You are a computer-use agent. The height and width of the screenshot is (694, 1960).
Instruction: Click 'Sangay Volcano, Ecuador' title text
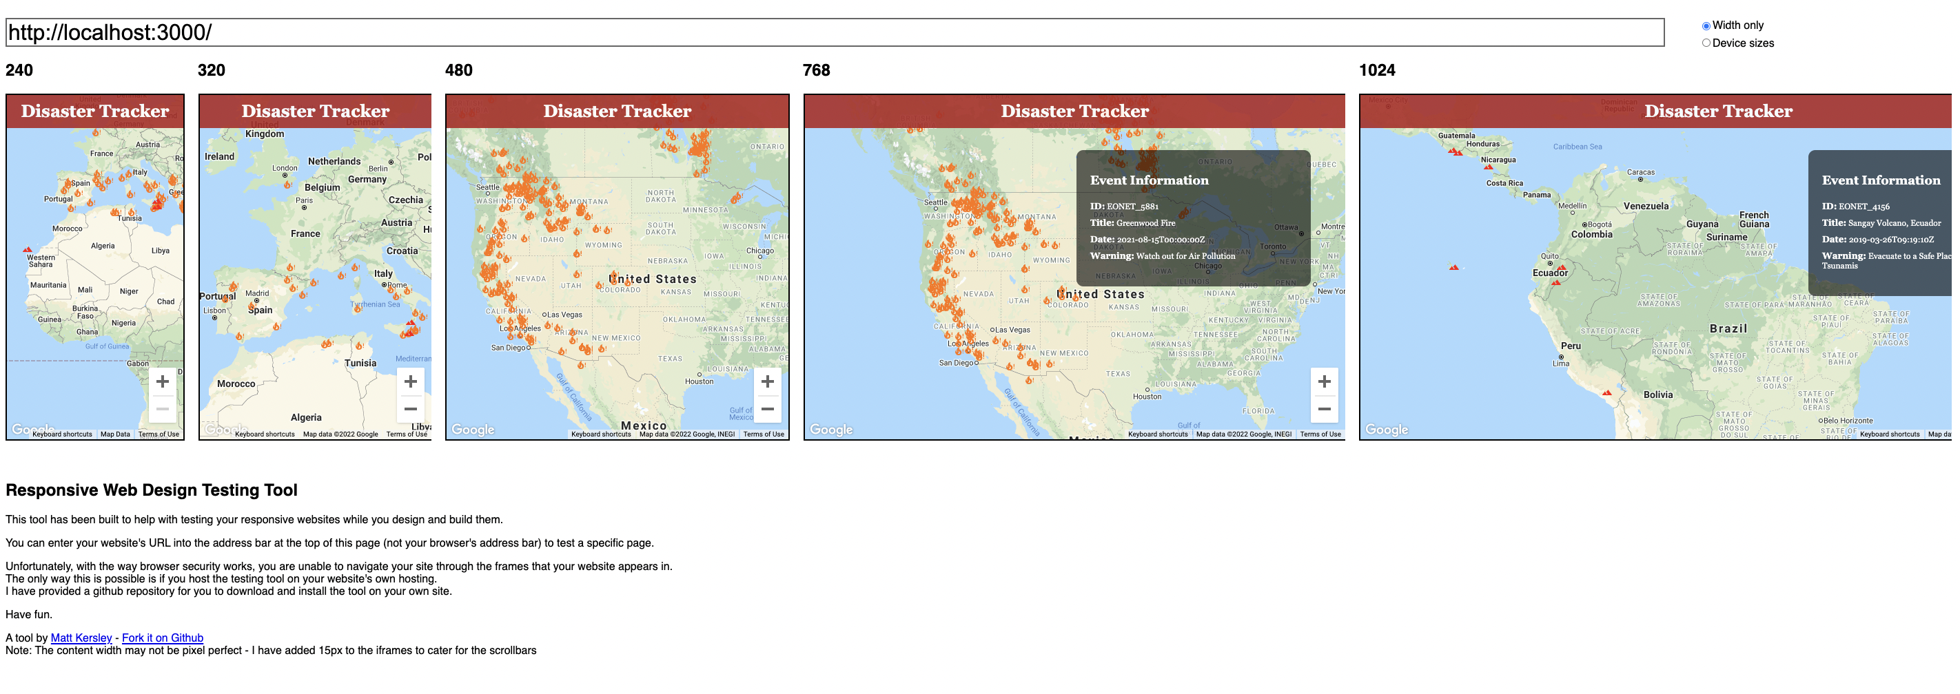pos(1895,224)
